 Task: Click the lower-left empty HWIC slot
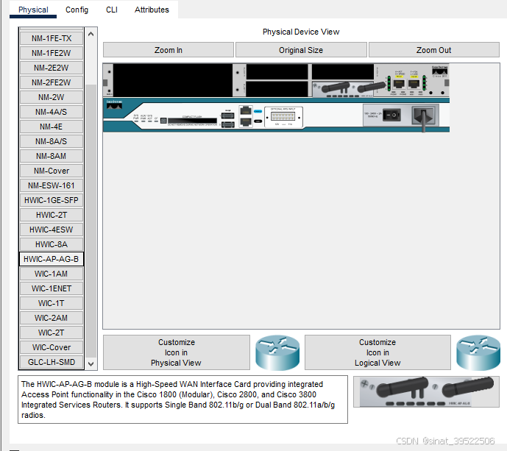click(277, 89)
